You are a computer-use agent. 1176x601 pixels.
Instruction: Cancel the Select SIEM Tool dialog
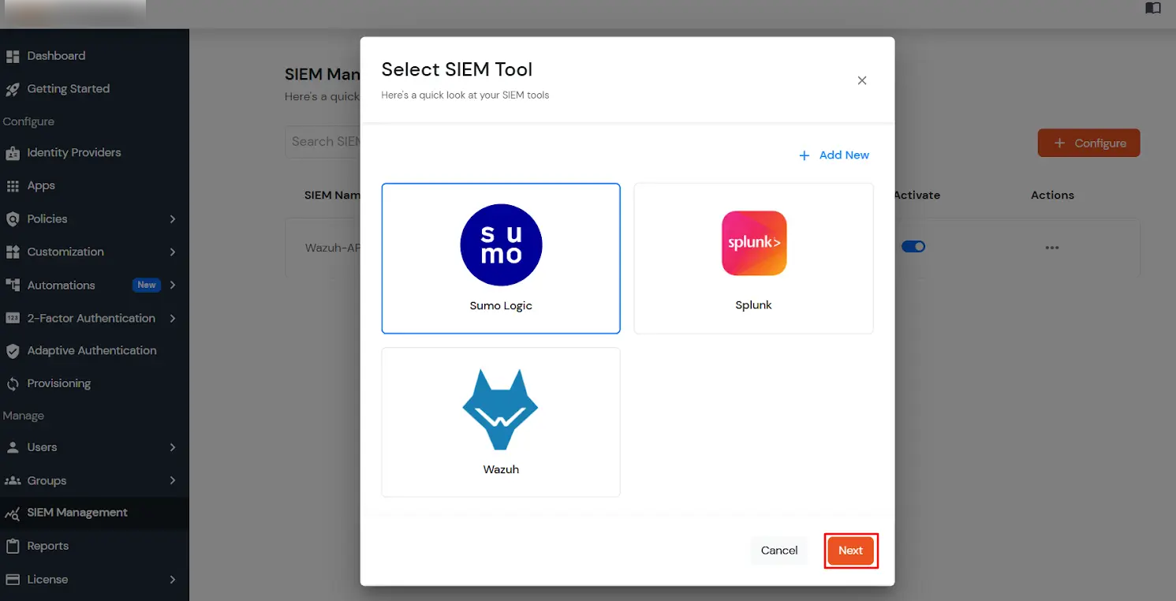pyautogui.click(x=778, y=551)
